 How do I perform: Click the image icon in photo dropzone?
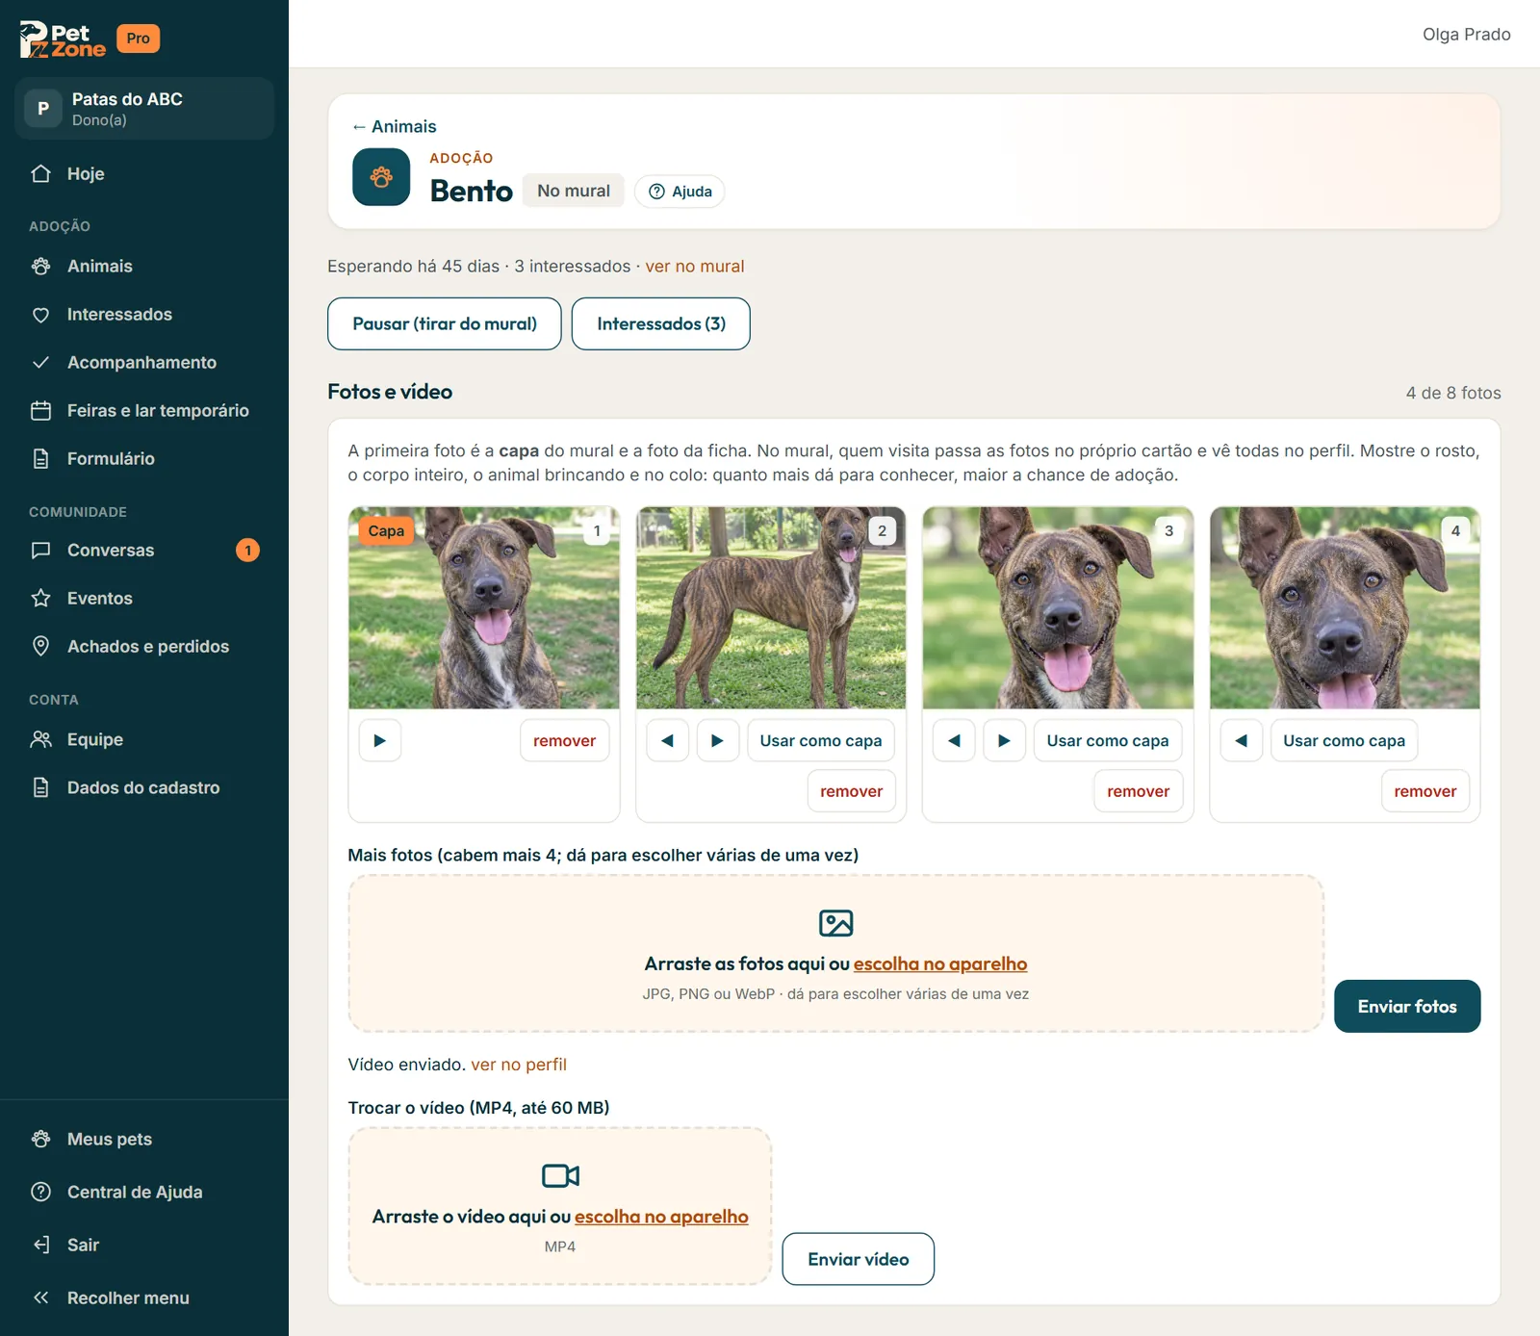click(835, 923)
